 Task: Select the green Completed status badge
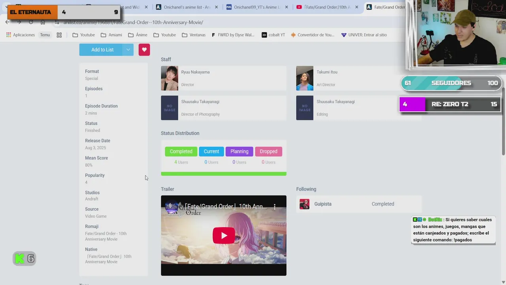(181, 152)
